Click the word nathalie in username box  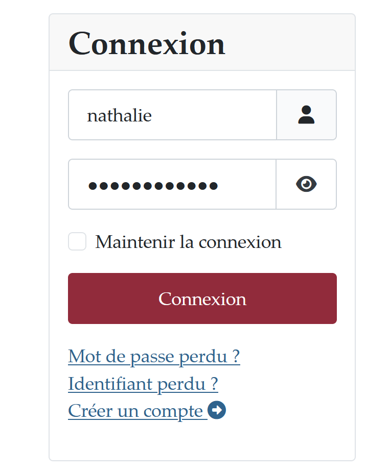(120, 115)
